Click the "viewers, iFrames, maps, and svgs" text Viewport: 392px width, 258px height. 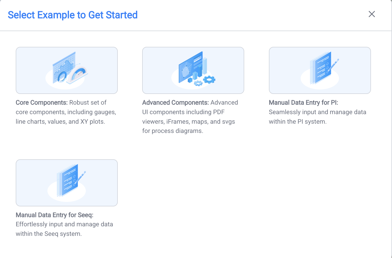(x=188, y=122)
